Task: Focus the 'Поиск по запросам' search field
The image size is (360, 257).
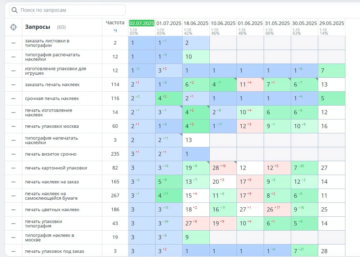Action: coord(67,10)
